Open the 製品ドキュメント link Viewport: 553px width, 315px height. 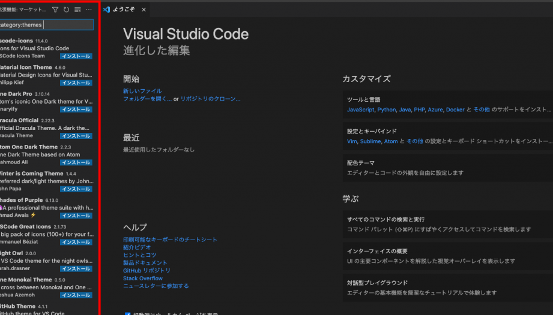(145, 263)
